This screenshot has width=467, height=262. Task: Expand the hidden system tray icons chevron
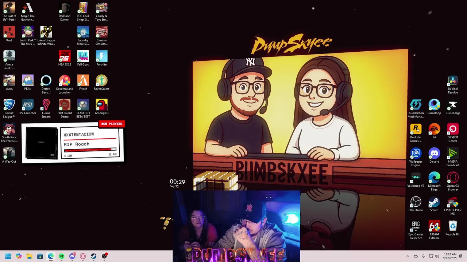pyautogui.click(x=408, y=256)
